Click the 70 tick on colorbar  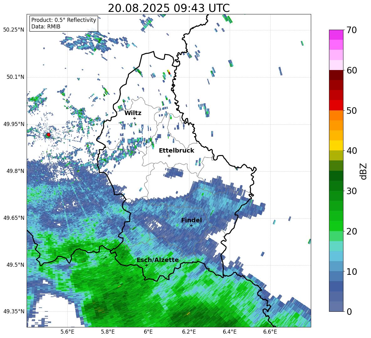tap(352, 30)
